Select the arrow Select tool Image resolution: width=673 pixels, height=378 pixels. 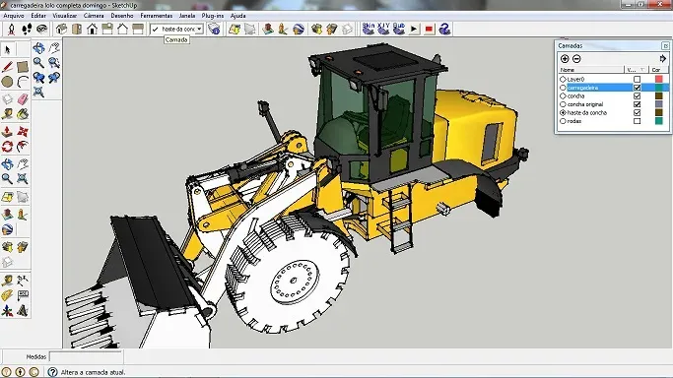[x=7, y=50]
